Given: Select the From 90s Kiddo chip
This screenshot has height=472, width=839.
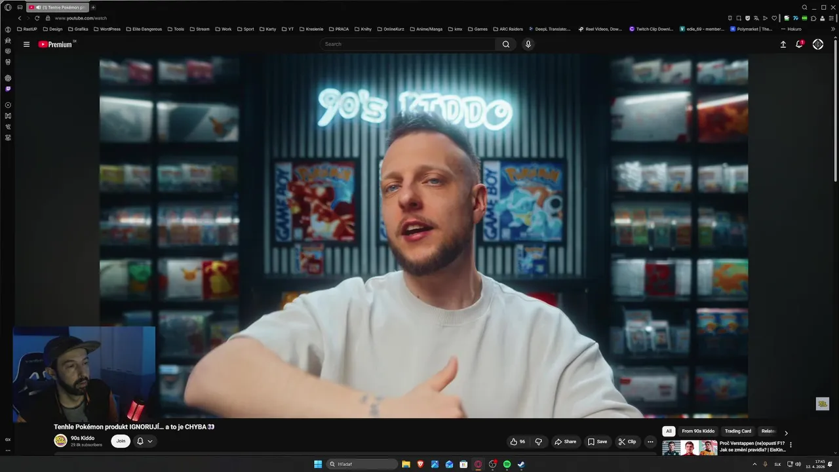Looking at the screenshot, I should click(x=698, y=431).
